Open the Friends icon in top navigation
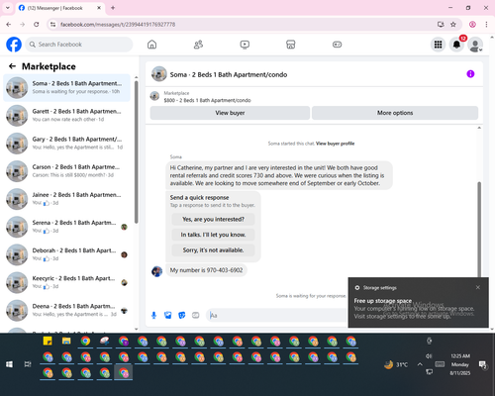Screen dimensions: 495x396 pos(198,45)
